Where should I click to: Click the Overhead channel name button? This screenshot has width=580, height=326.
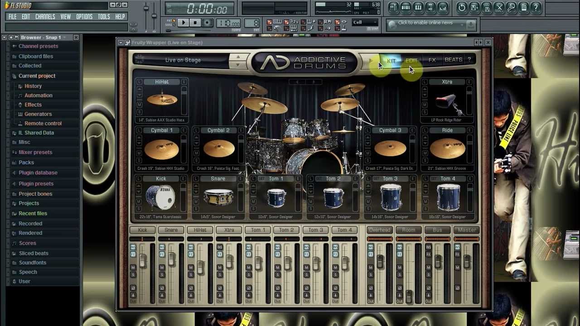(x=380, y=230)
